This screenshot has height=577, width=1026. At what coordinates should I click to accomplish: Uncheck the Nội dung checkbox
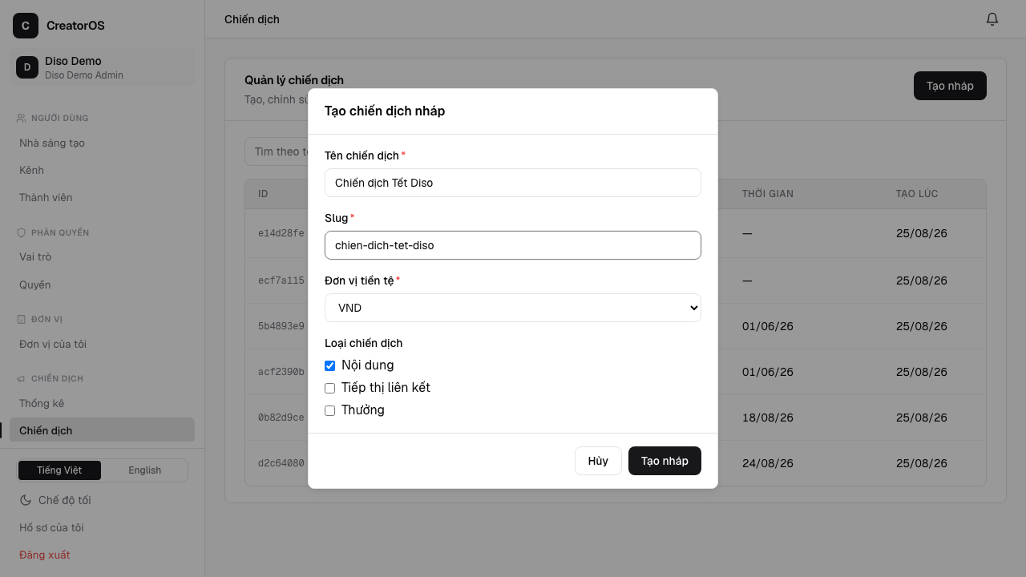point(329,365)
